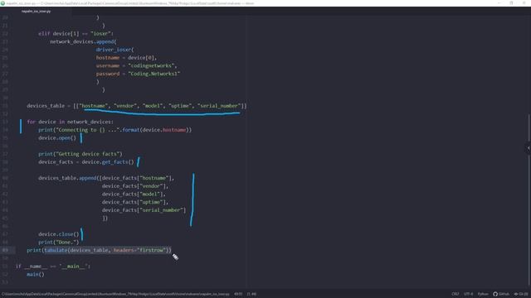The width and height of the screenshot is (531, 298).
Task: Click the print("Done.") statement
Action: coord(59,242)
